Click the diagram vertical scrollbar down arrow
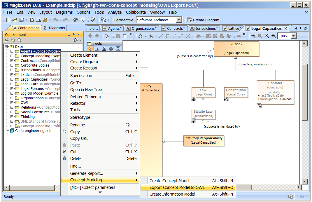This screenshot has width=312, height=202. (305, 181)
